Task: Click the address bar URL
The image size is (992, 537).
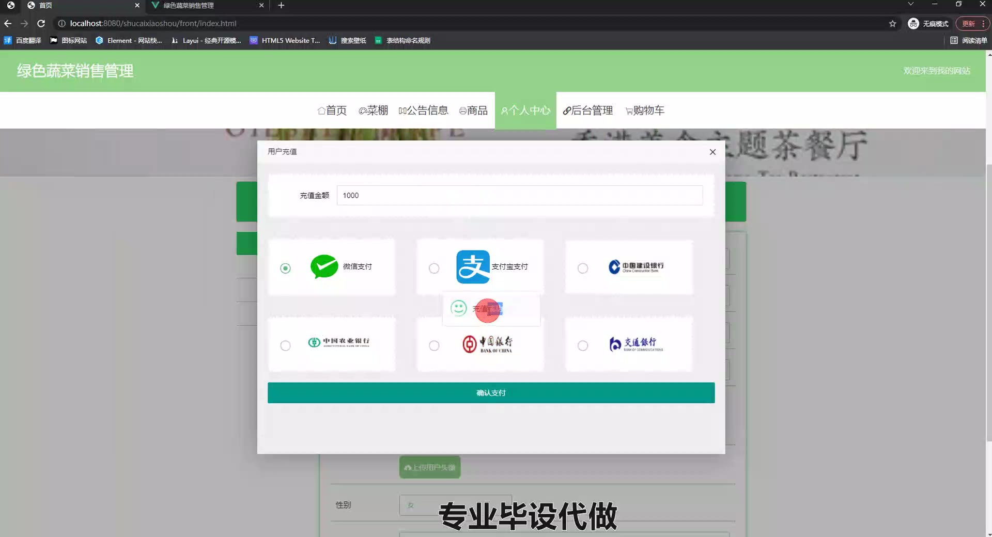Action: 153,24
